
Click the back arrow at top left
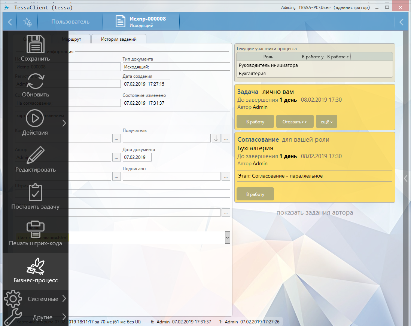[x=10, y=22]
